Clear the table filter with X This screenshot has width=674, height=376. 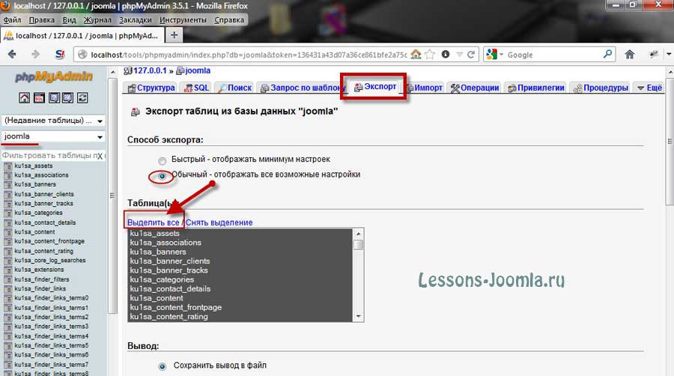[100, 156]
